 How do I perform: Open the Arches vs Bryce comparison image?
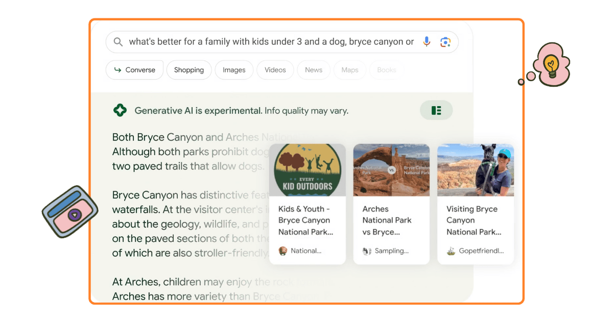(x=391, y=170)
